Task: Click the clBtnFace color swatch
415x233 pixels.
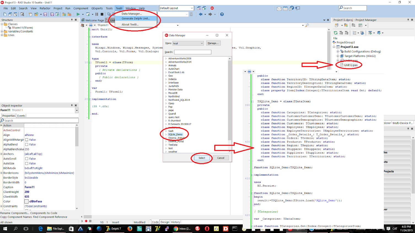Action: tap(26, 201)
